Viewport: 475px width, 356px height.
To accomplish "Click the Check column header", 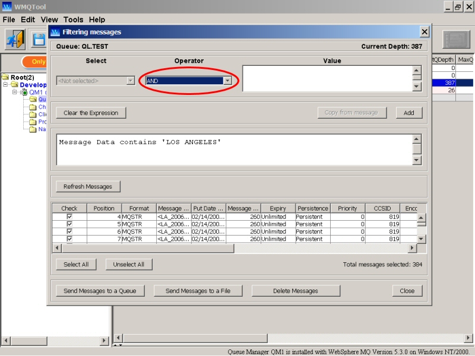I will pos(69,208).
